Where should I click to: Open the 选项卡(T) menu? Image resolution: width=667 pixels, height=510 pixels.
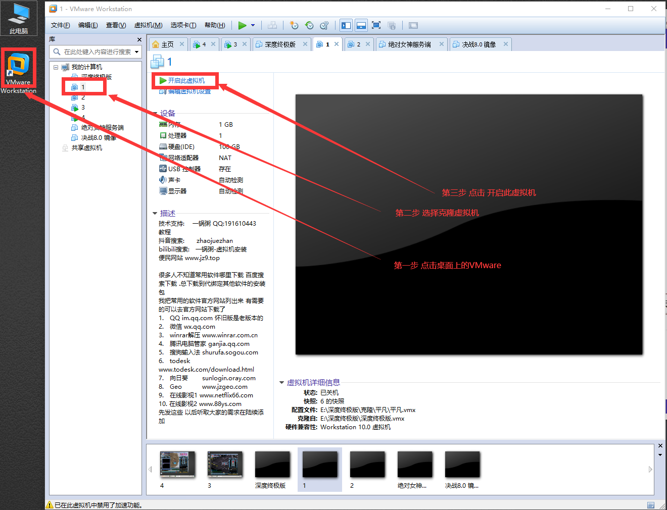[x=183, y=25]
